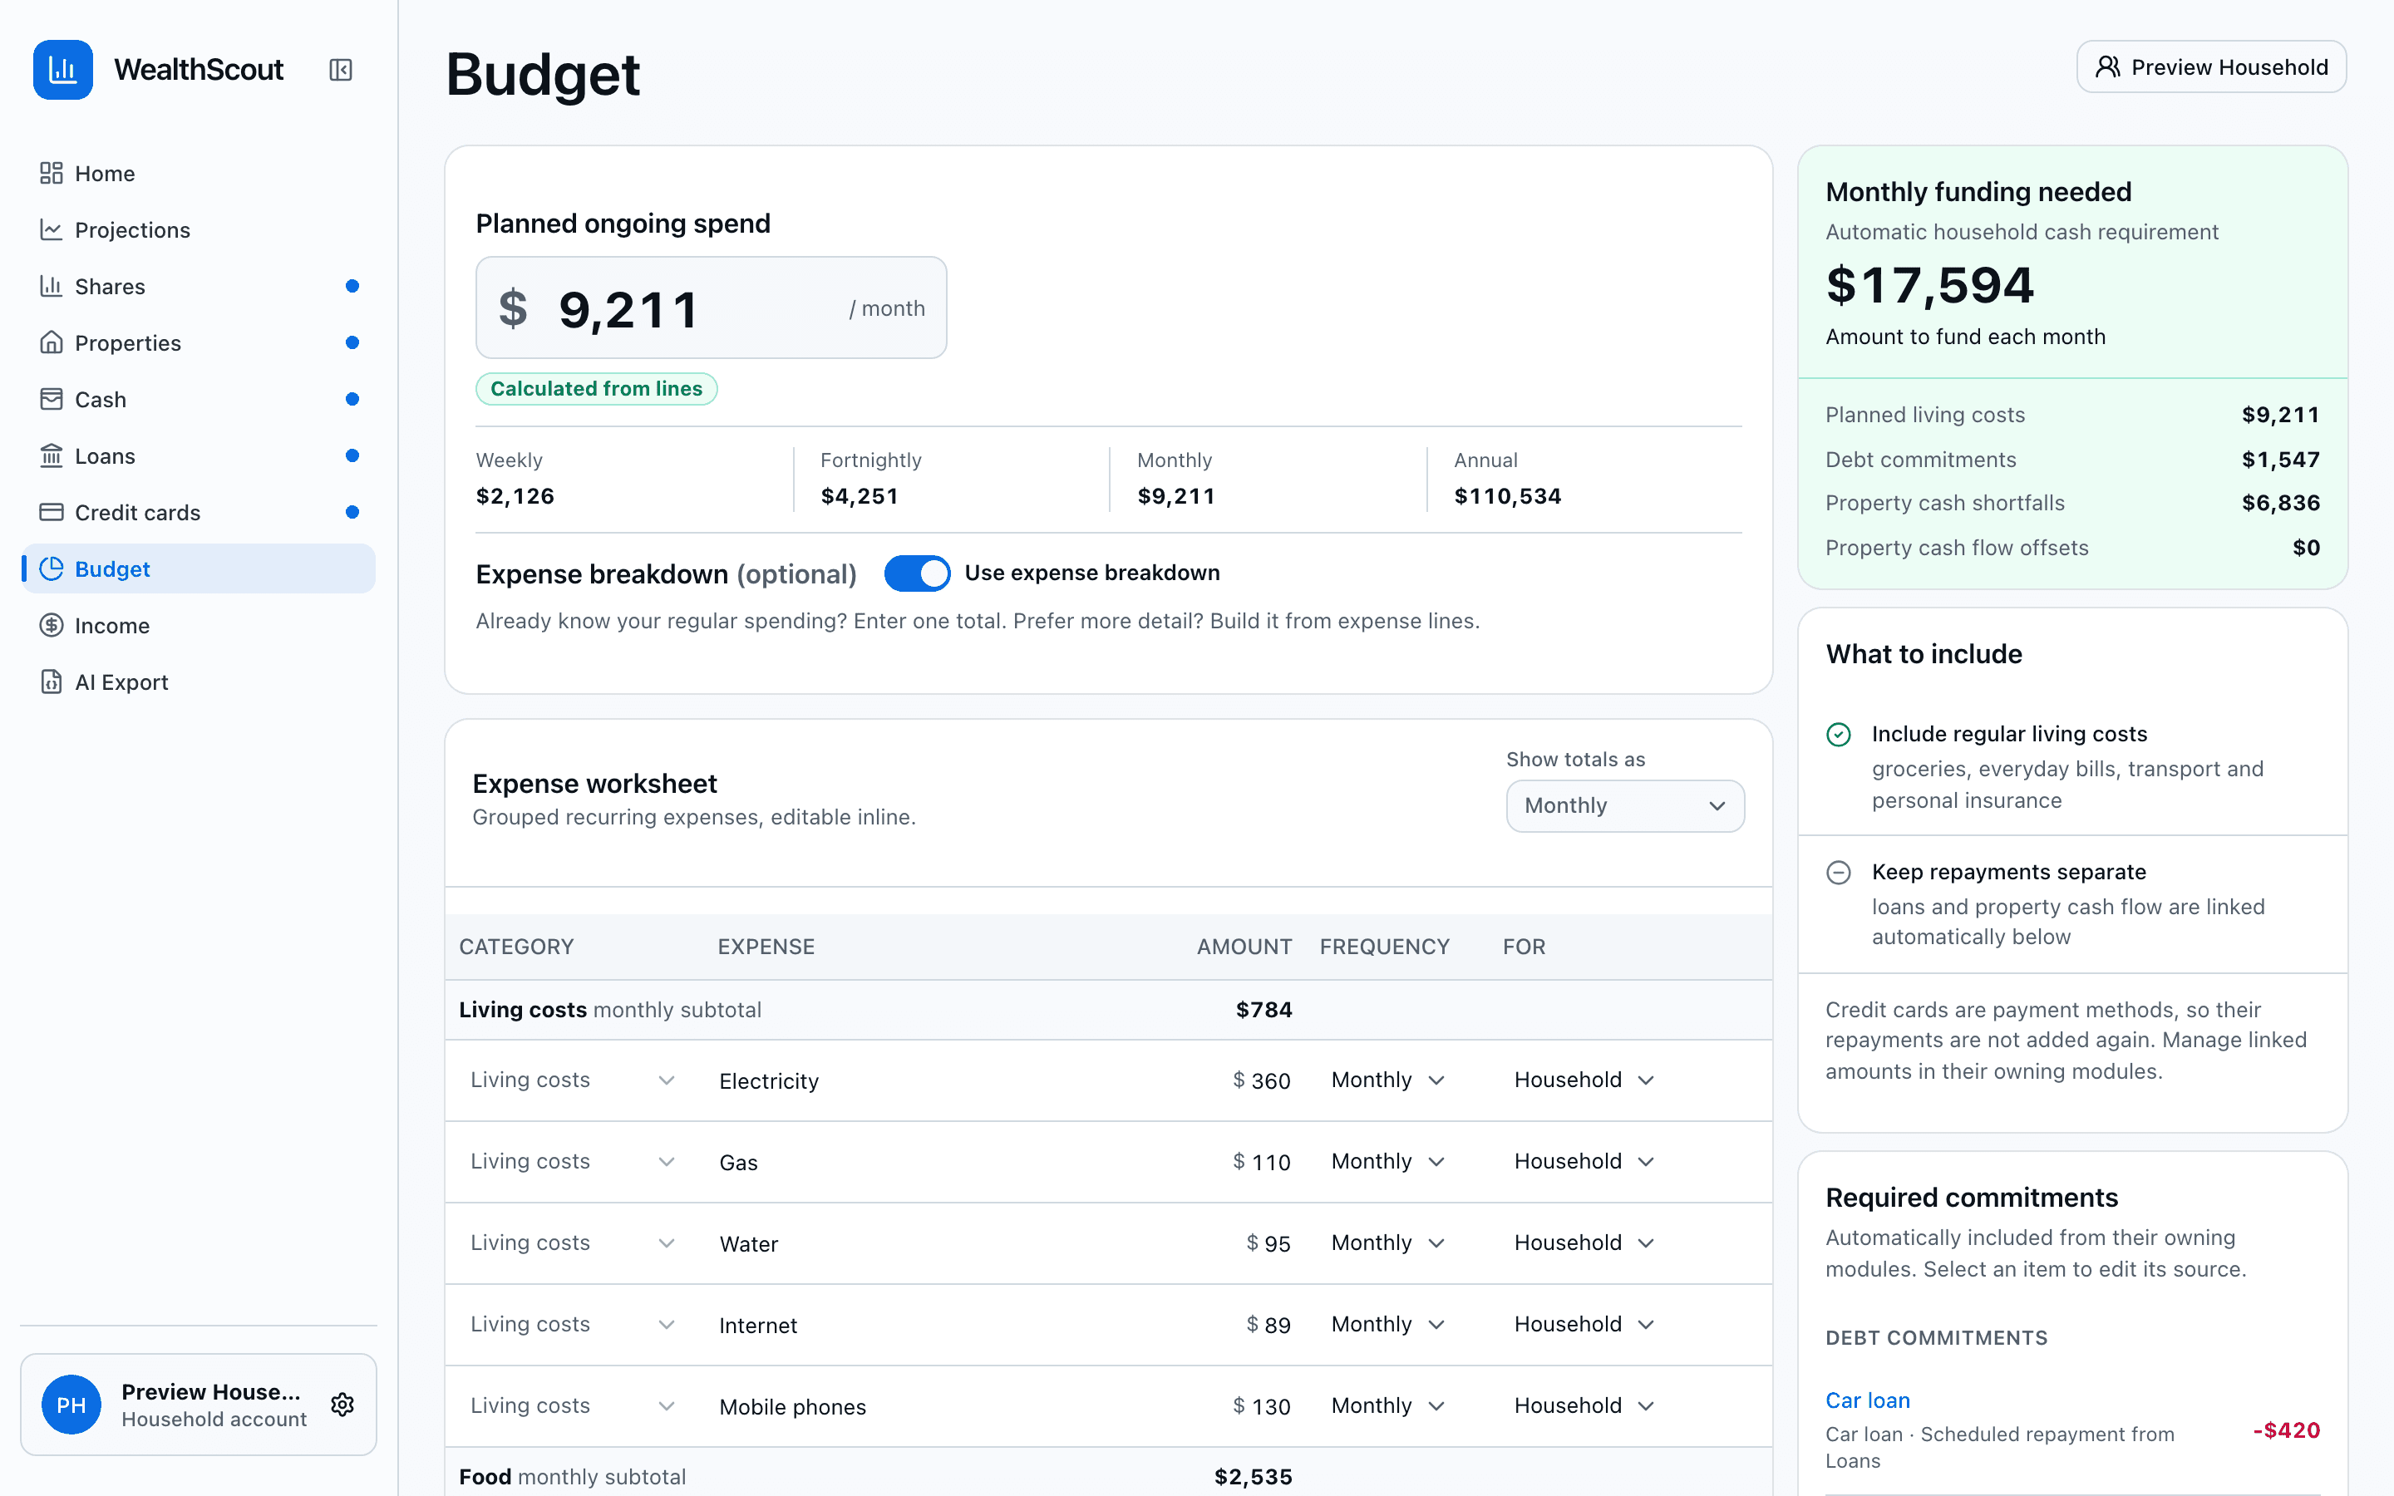Click the Income dollar icon

52,625
